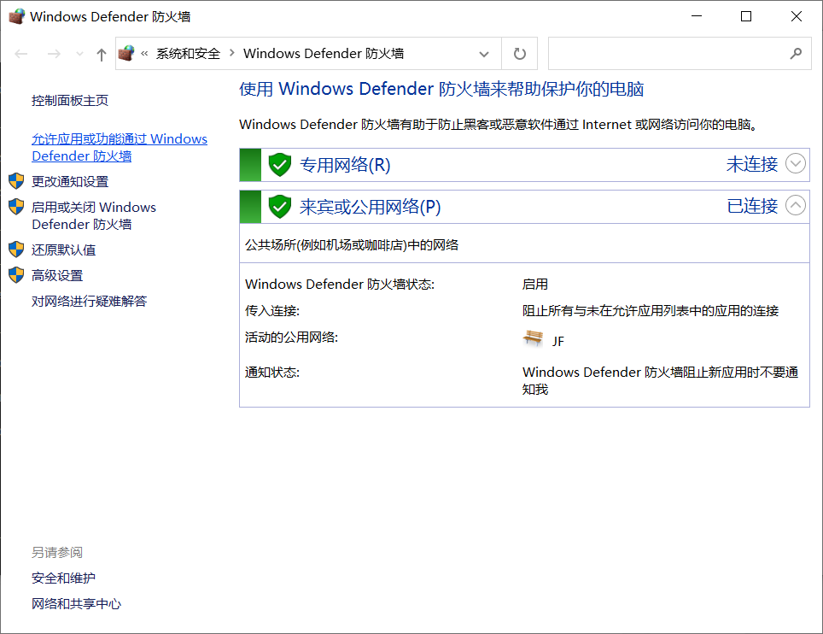Viewport: 823px width, 634px height.
Task: Click the shield icon beside 高级设置
Action: (15, 274)
